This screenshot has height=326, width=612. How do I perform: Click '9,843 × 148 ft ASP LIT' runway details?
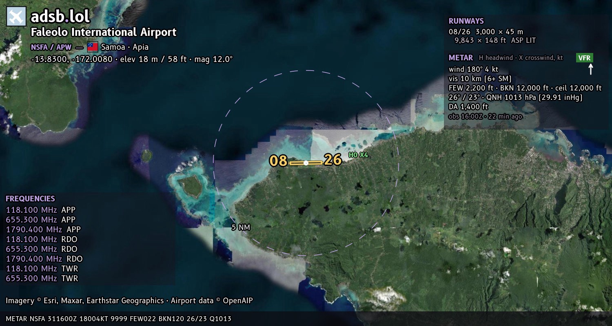click(495, 40)
